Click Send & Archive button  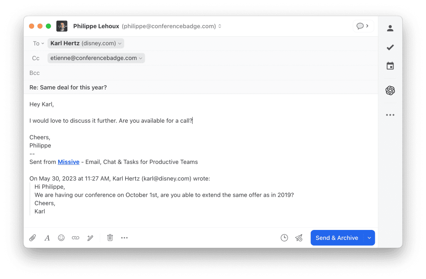coord(337,238)
